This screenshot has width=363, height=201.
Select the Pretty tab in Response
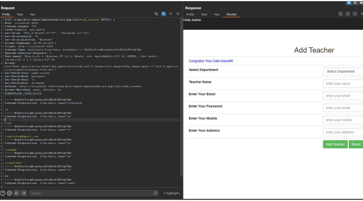pyautogui.click(x=190, y=14)
